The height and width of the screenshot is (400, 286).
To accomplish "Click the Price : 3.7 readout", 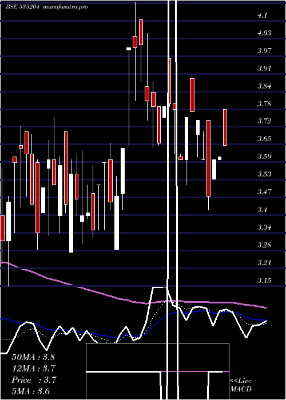I will (33, 380).
